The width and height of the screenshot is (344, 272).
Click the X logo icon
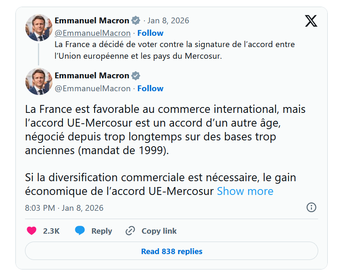pyautogui.click(x=311, y=21)
